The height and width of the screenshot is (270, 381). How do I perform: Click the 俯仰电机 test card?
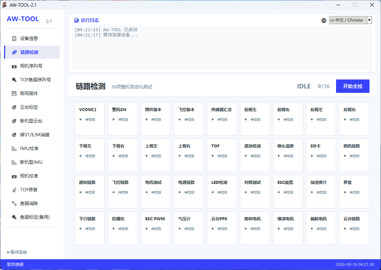(x=255, y=228)
